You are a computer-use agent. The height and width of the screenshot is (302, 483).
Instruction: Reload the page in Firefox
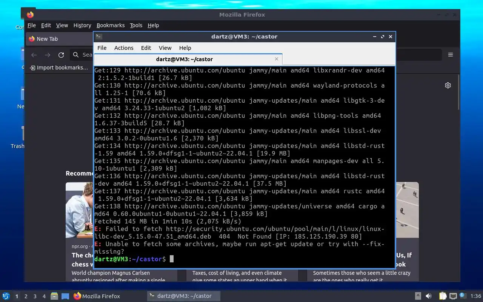(61, 55)
